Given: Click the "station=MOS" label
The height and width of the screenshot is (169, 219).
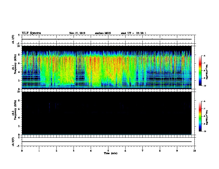Looking at the screenshot, I should point(103,33).
